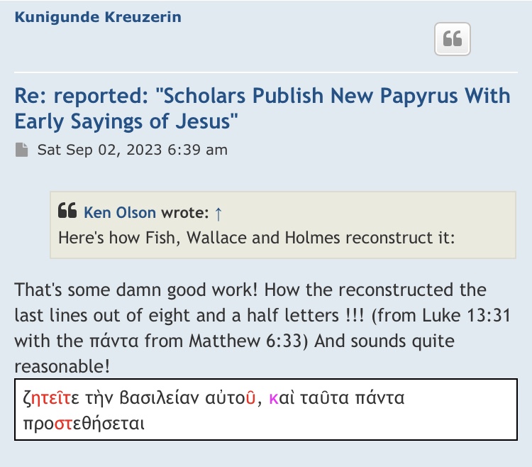Click the red letters in ζητεῖτε
The width and height of the screenshot is (532, 467).
pyautogui.click(x=45, y=399)
